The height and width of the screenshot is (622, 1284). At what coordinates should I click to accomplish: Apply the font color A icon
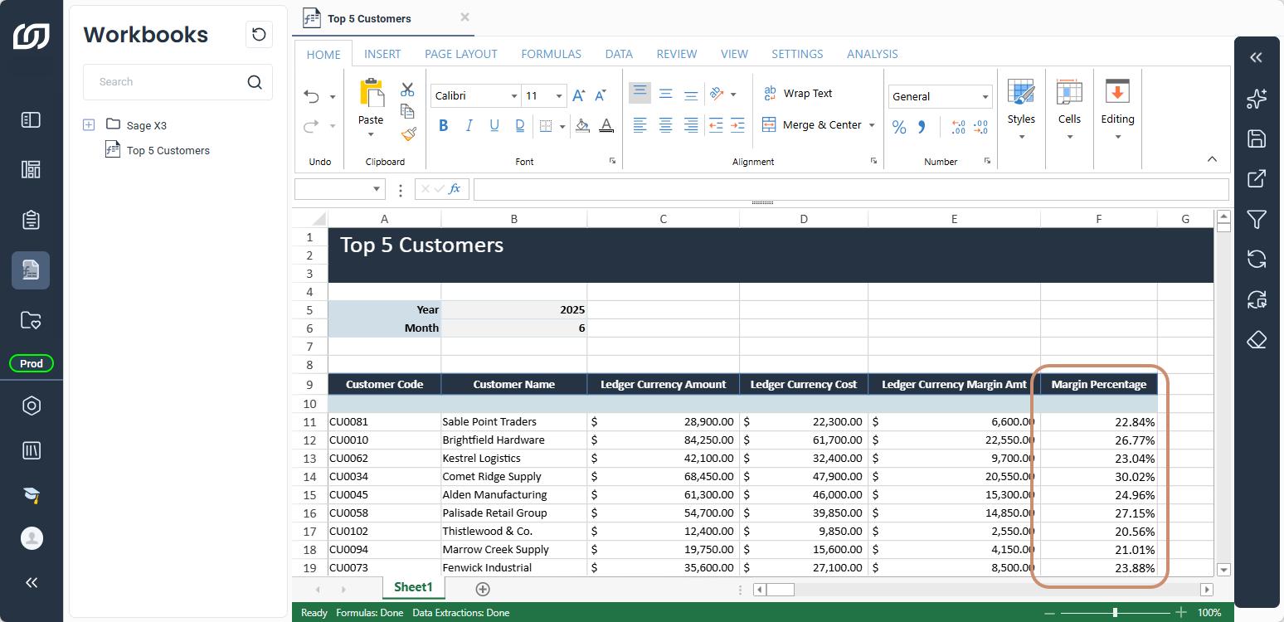(x=606, y=126)
